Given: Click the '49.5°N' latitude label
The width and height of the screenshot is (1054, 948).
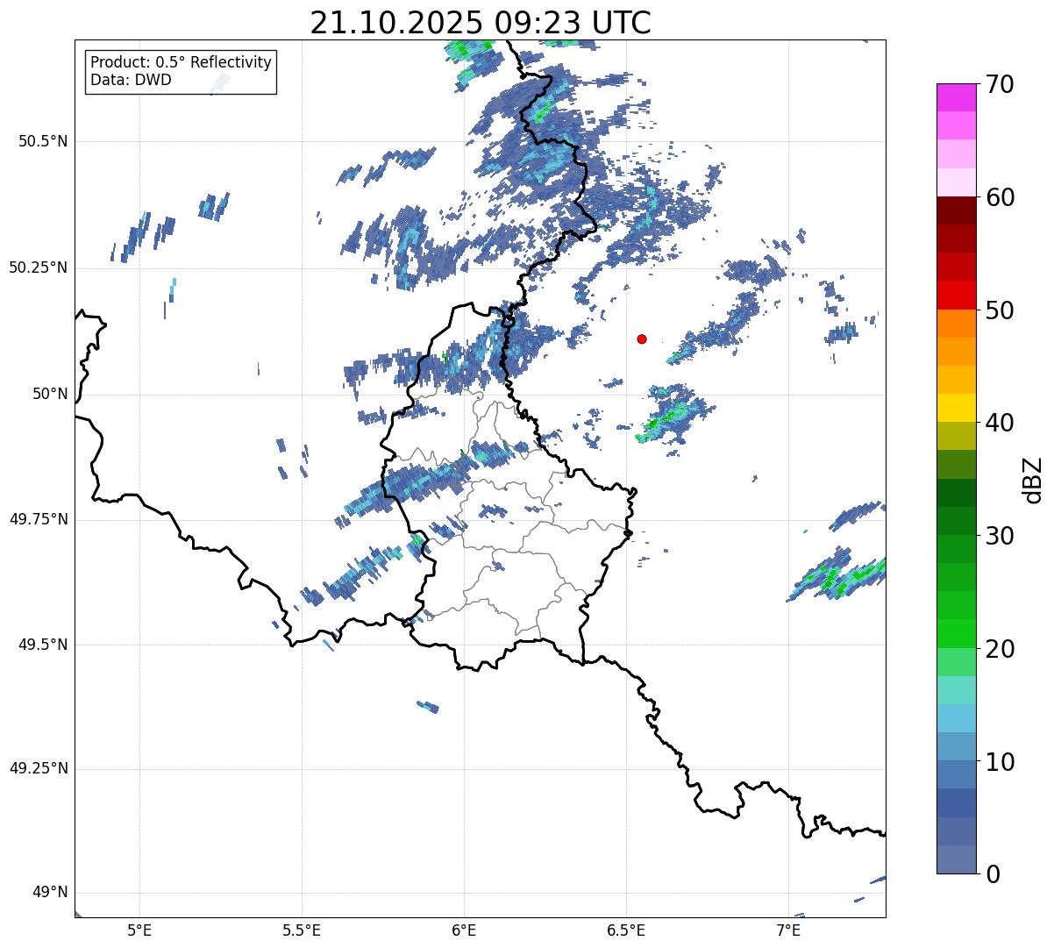Looking at the screenshot, I should point(43,645).
